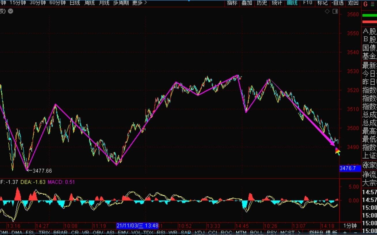This screenshot has height=235, width=377.
Task: Select the BRAR indicator
Action: pyautogui.click(x=60, y=232)
